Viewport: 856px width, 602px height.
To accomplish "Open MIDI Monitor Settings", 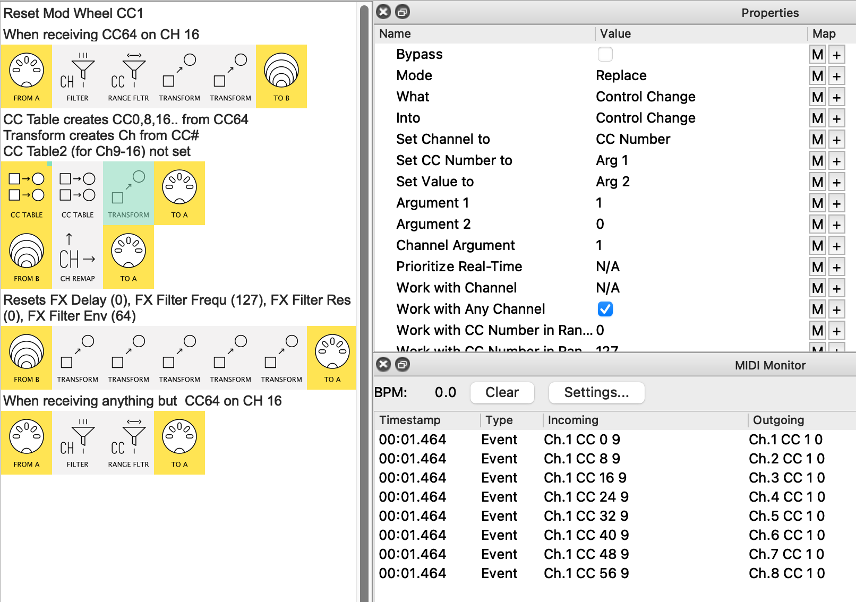I will [596, 392].
